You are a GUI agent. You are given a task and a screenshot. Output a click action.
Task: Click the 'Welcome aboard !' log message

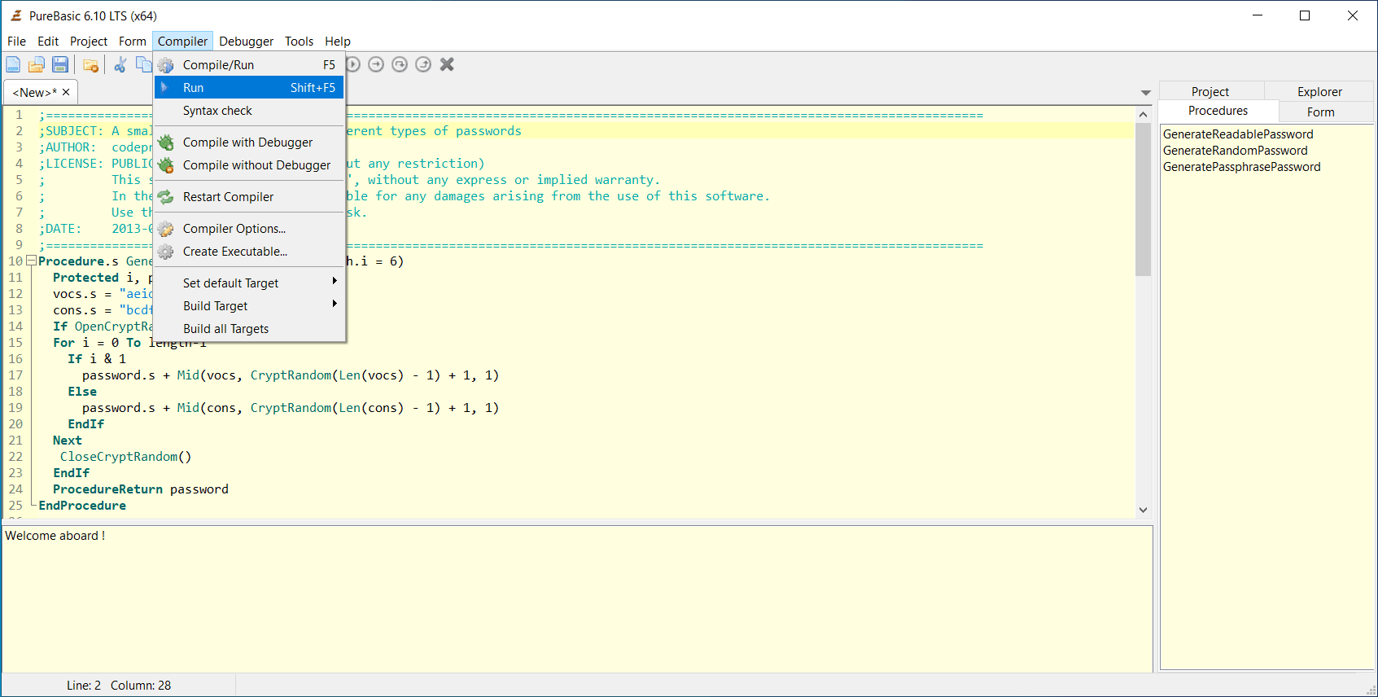click(55, 536)
